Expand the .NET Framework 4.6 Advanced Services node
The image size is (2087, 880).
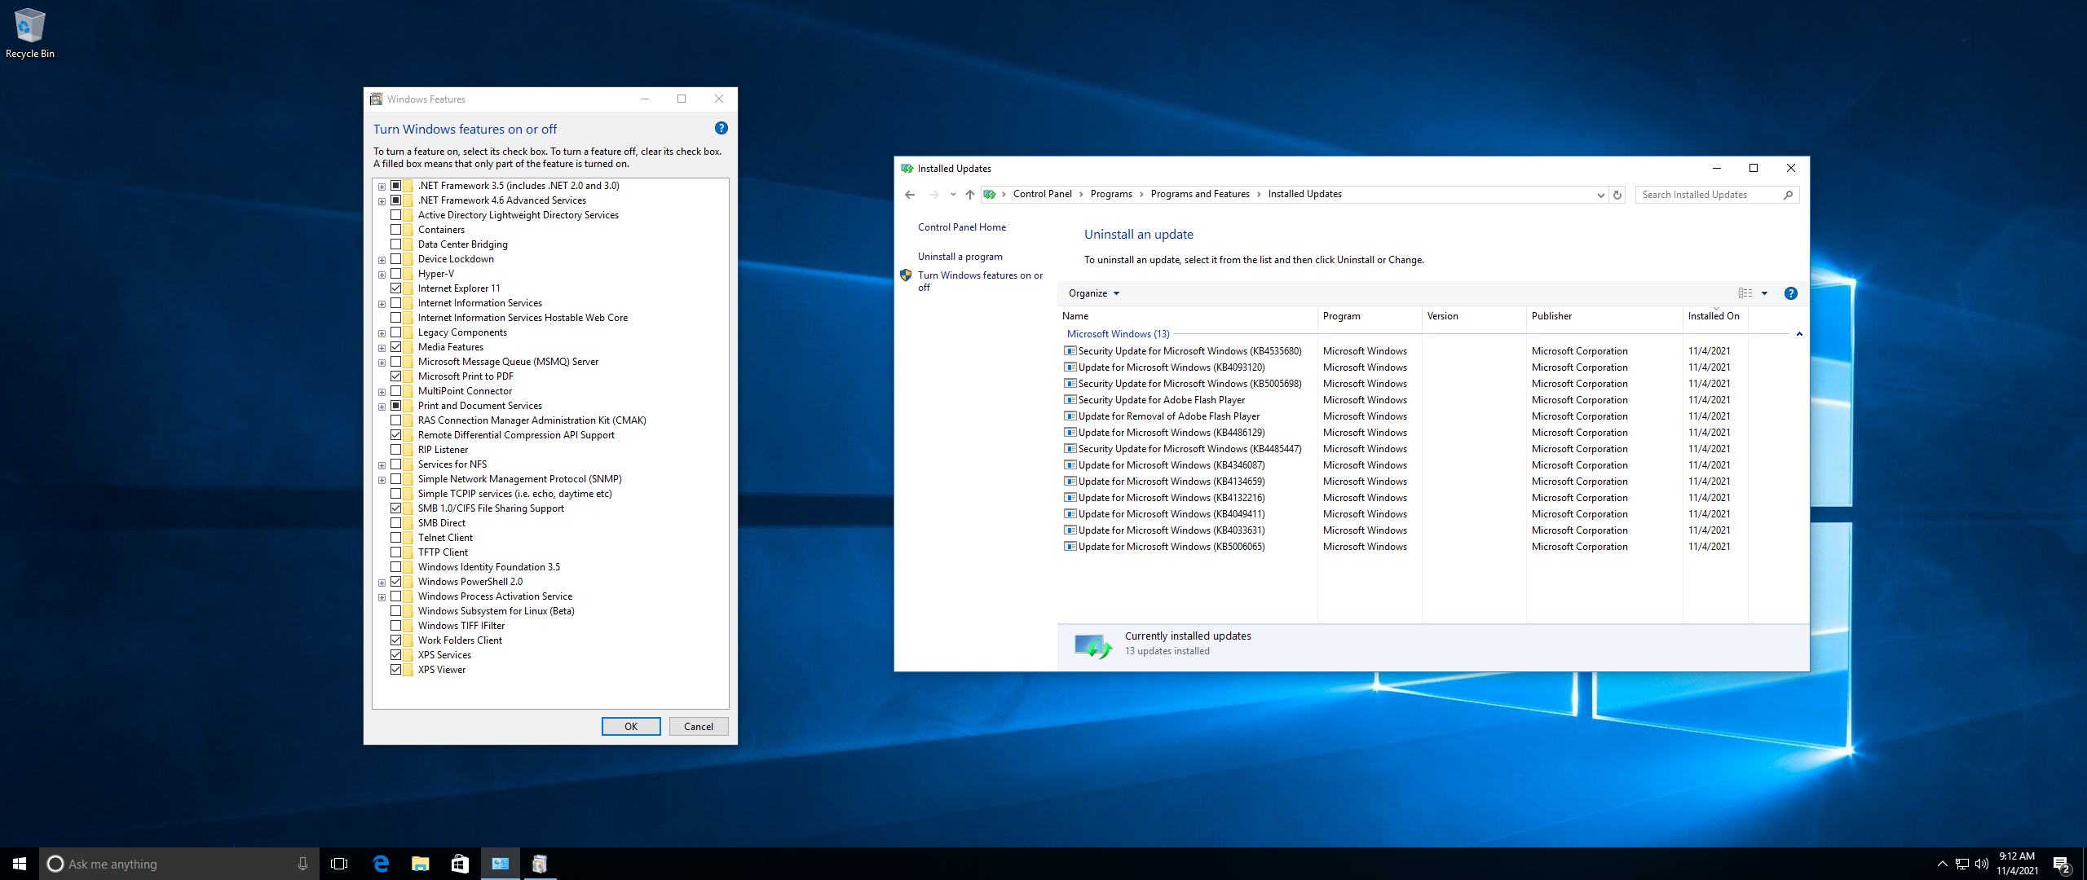point(382,201)
